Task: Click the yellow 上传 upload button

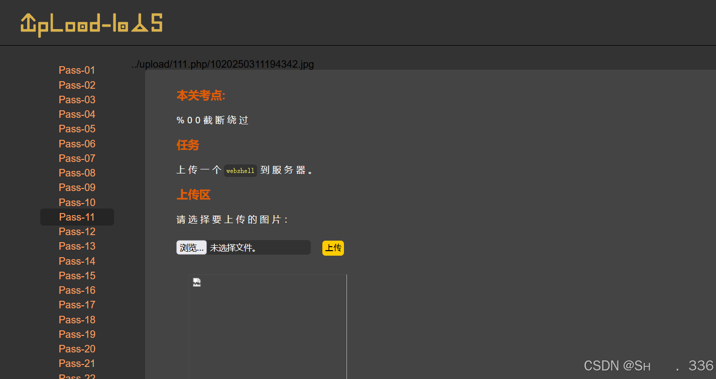Action: [333, 248]
